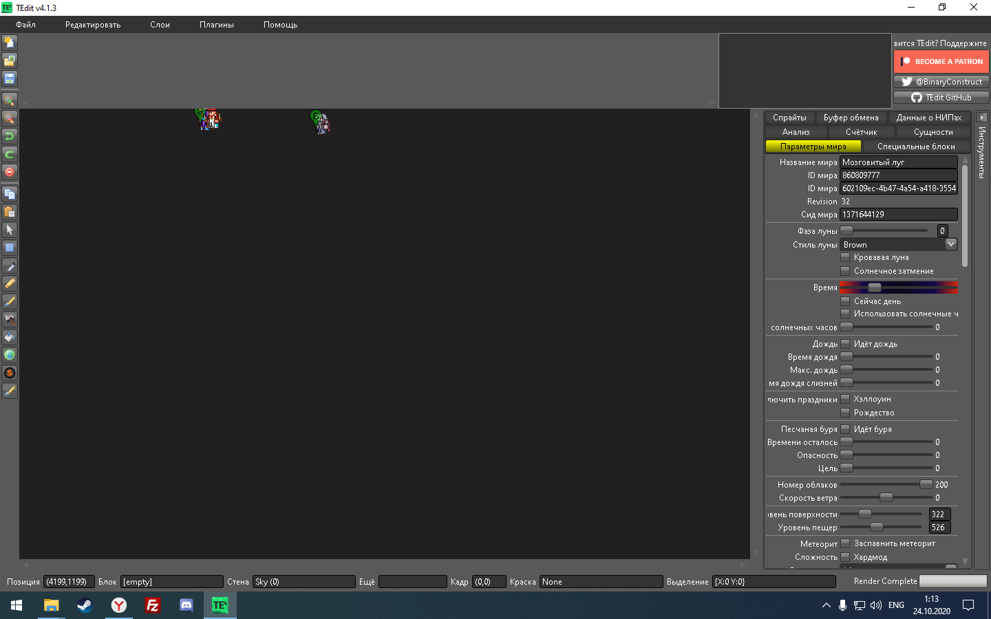Check the Сейчас день option
The height and width of the screenshot is (619, 991).
(x=845, y=301)
